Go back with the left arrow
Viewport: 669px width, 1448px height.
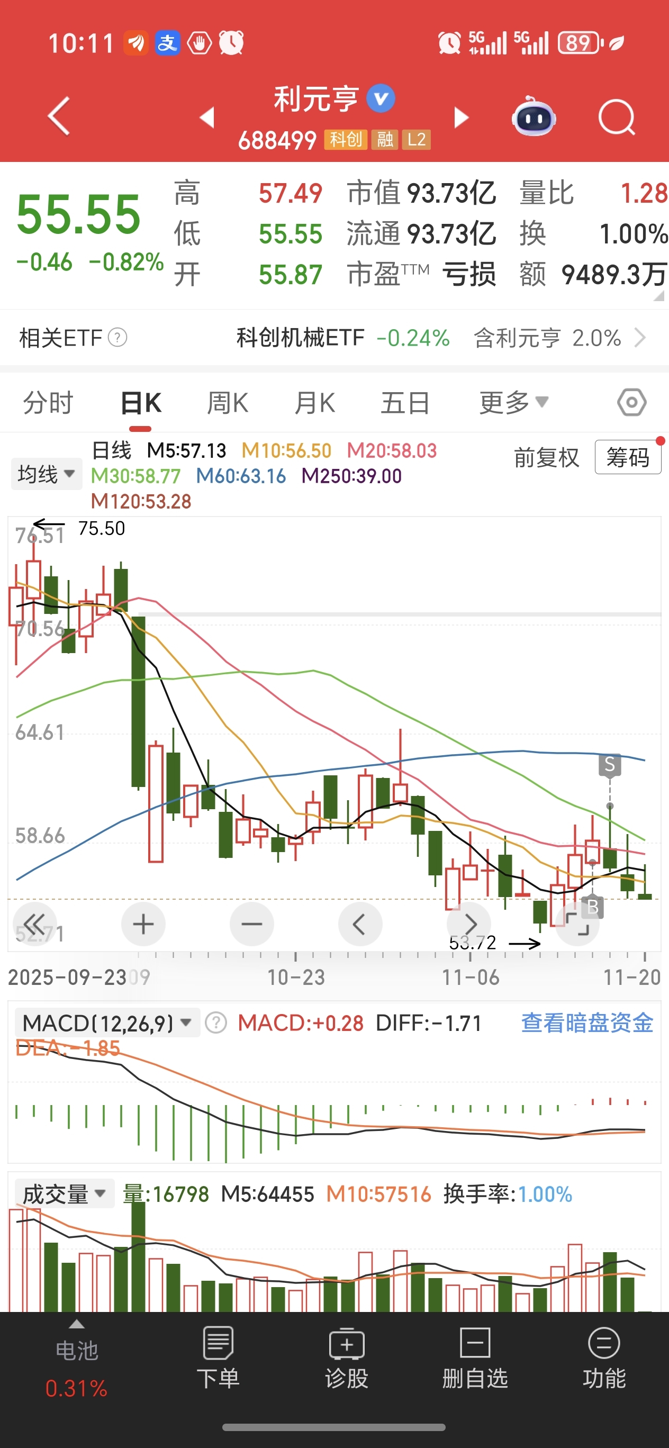pos(59,116)
